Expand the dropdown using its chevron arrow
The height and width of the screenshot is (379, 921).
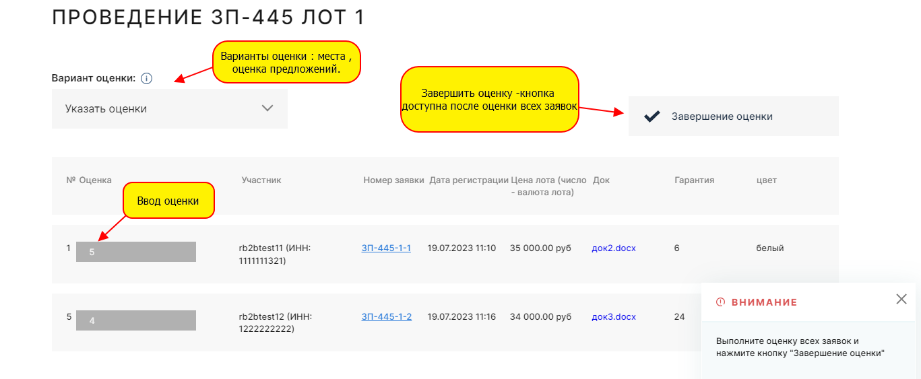click(267, 108)
